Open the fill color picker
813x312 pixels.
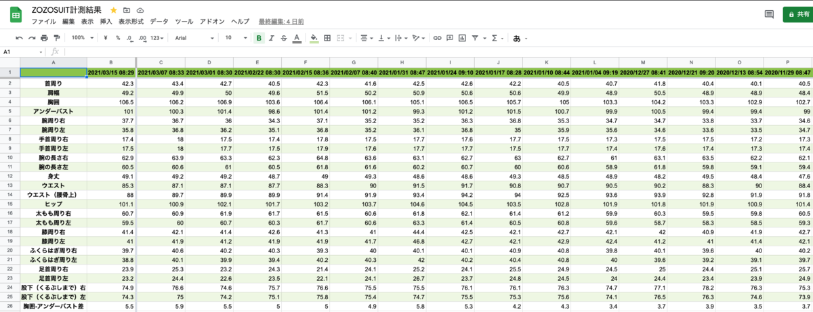pyautogui.click(x=314, y=38)
